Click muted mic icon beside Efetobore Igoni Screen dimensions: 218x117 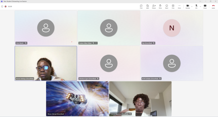(x=98, y=79)
